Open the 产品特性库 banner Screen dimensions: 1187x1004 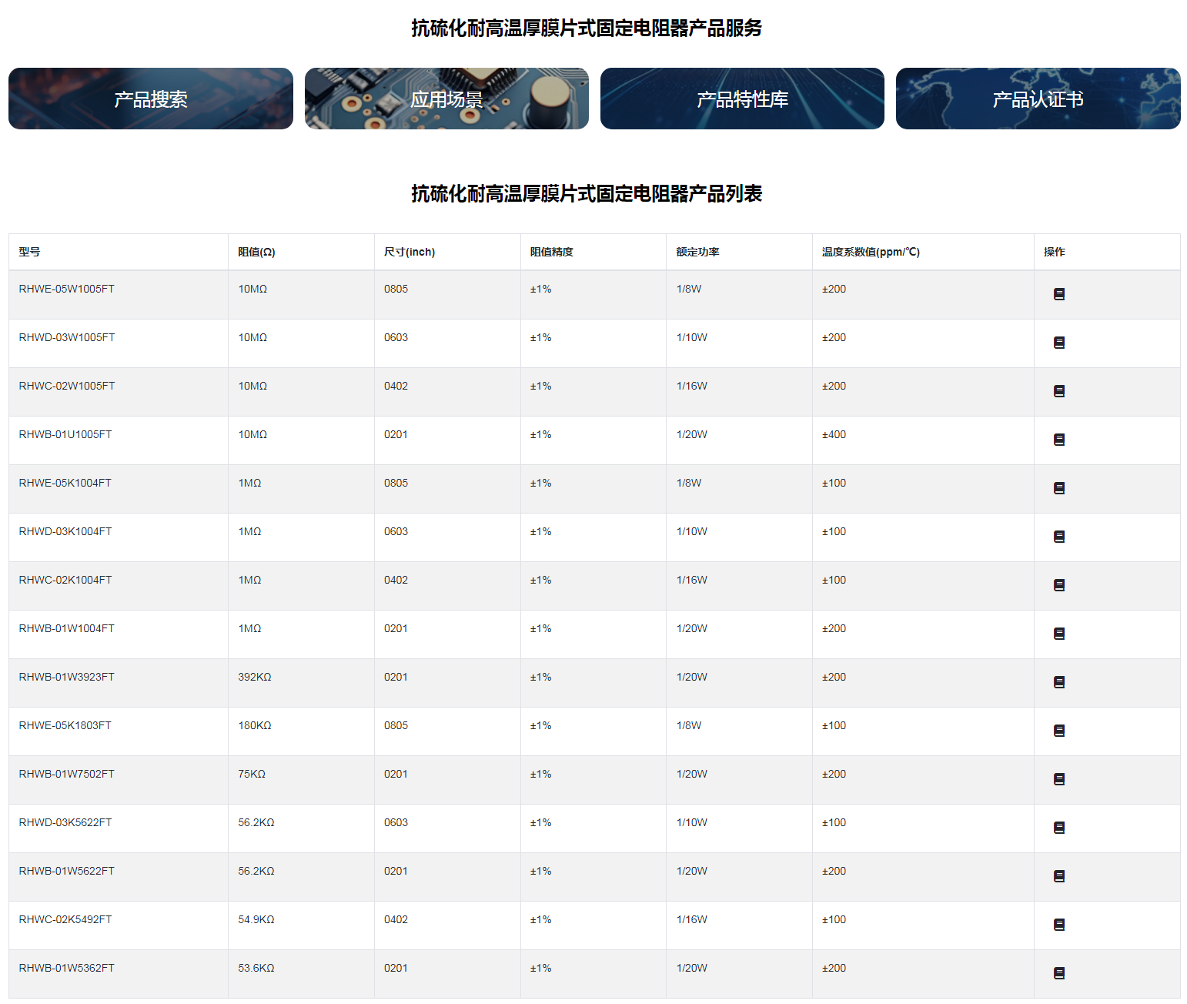(742, 99)
